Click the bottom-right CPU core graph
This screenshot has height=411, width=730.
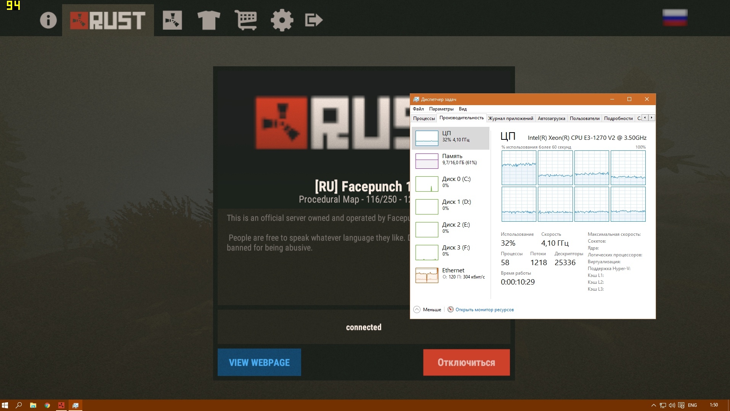(x=628, y=204)
